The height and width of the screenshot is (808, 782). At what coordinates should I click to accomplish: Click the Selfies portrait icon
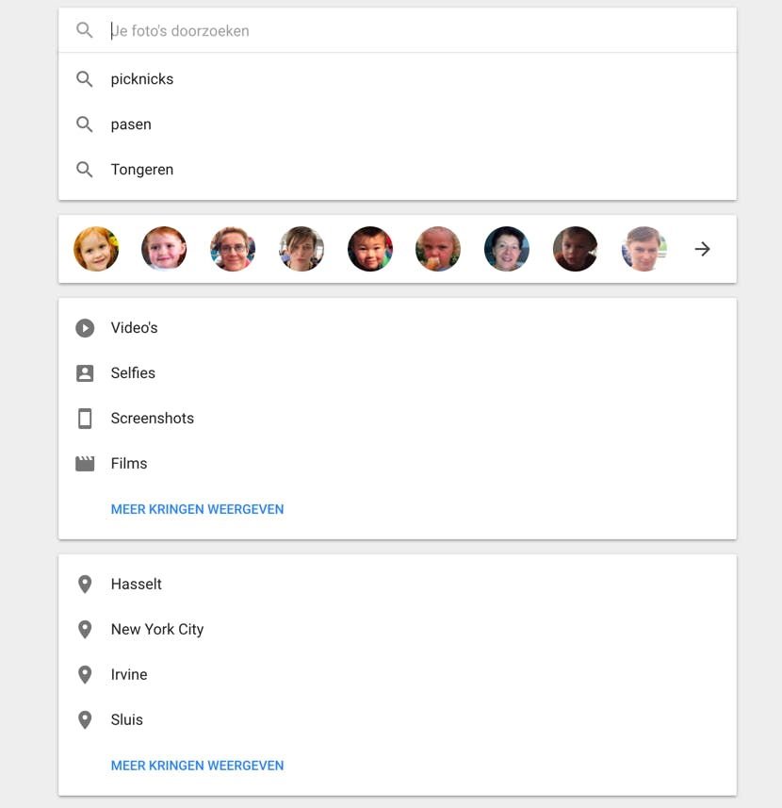(85, 373)
